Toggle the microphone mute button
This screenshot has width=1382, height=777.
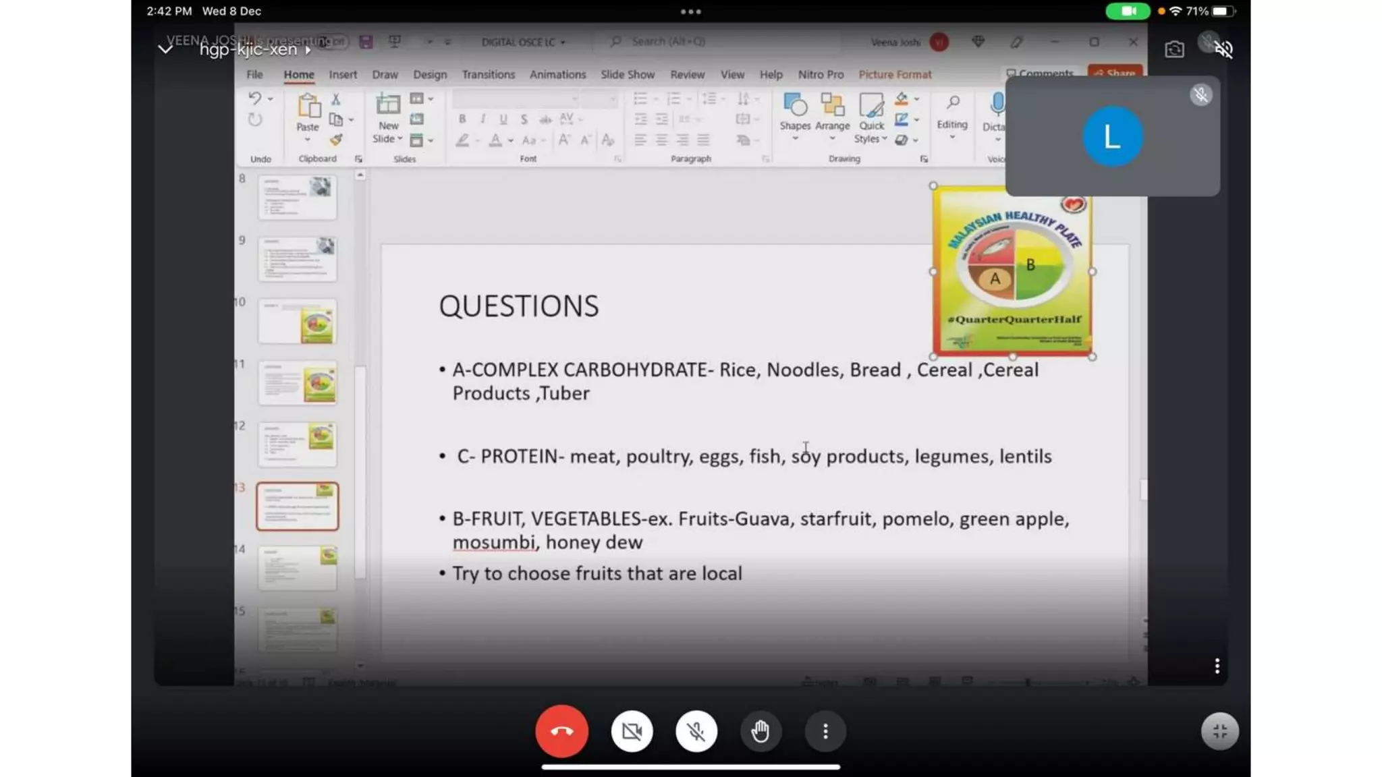coord(696,731)
